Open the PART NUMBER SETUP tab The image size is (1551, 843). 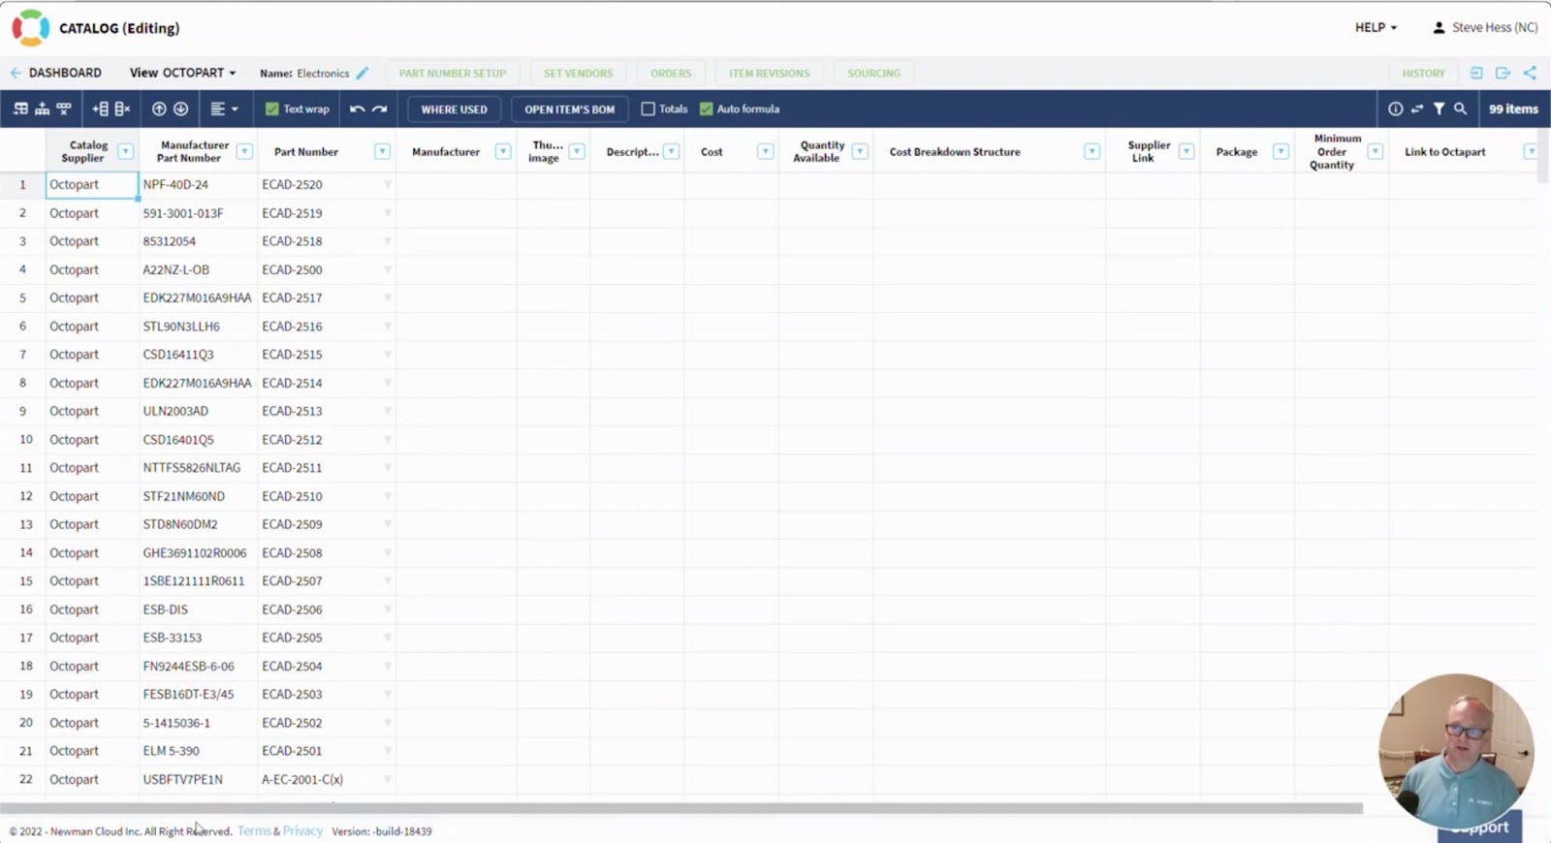point(453,74)
